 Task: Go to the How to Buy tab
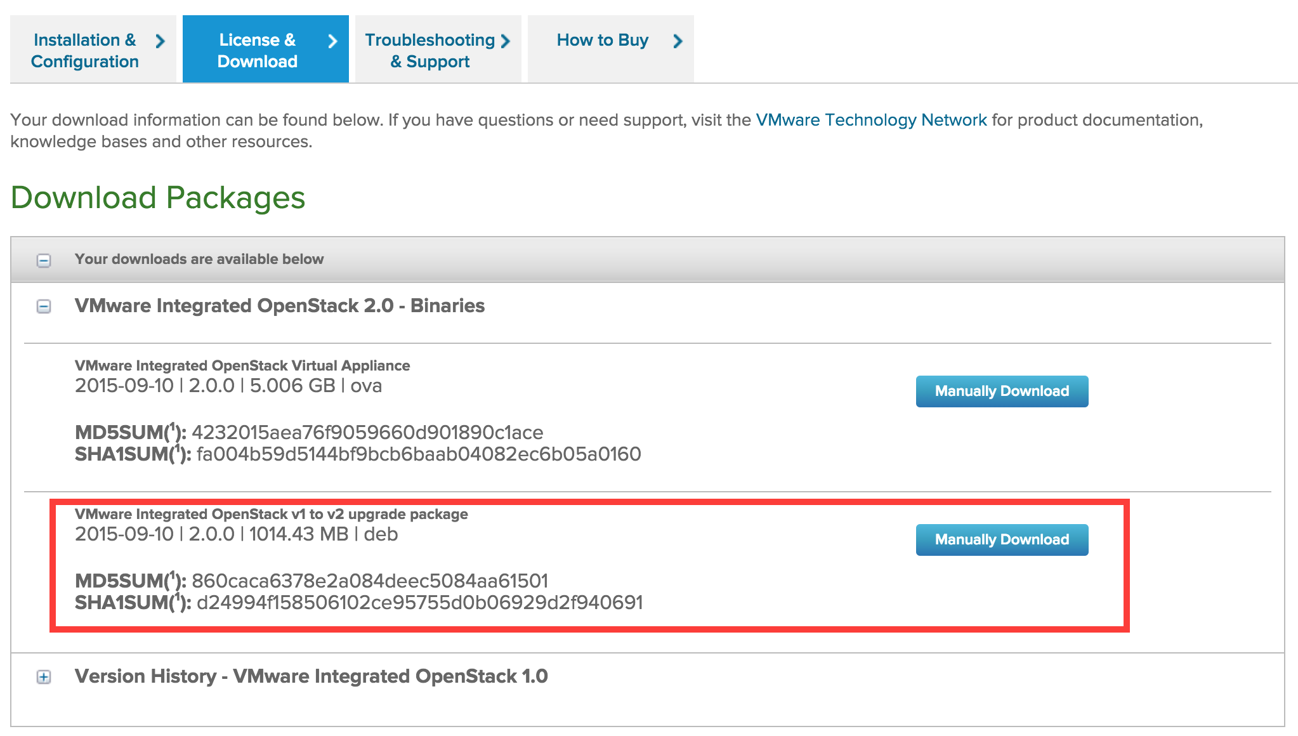point(602,40)
